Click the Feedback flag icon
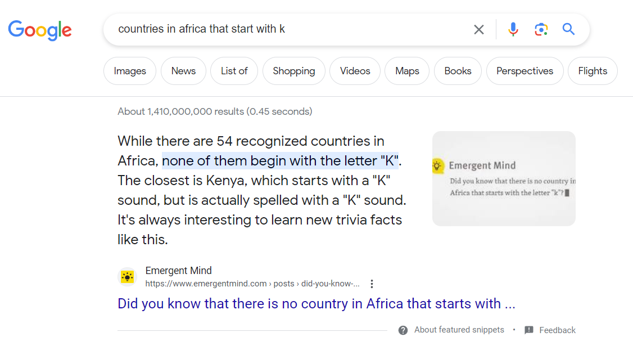Screen dimensions: 633x350 click(x=529, y=330)
